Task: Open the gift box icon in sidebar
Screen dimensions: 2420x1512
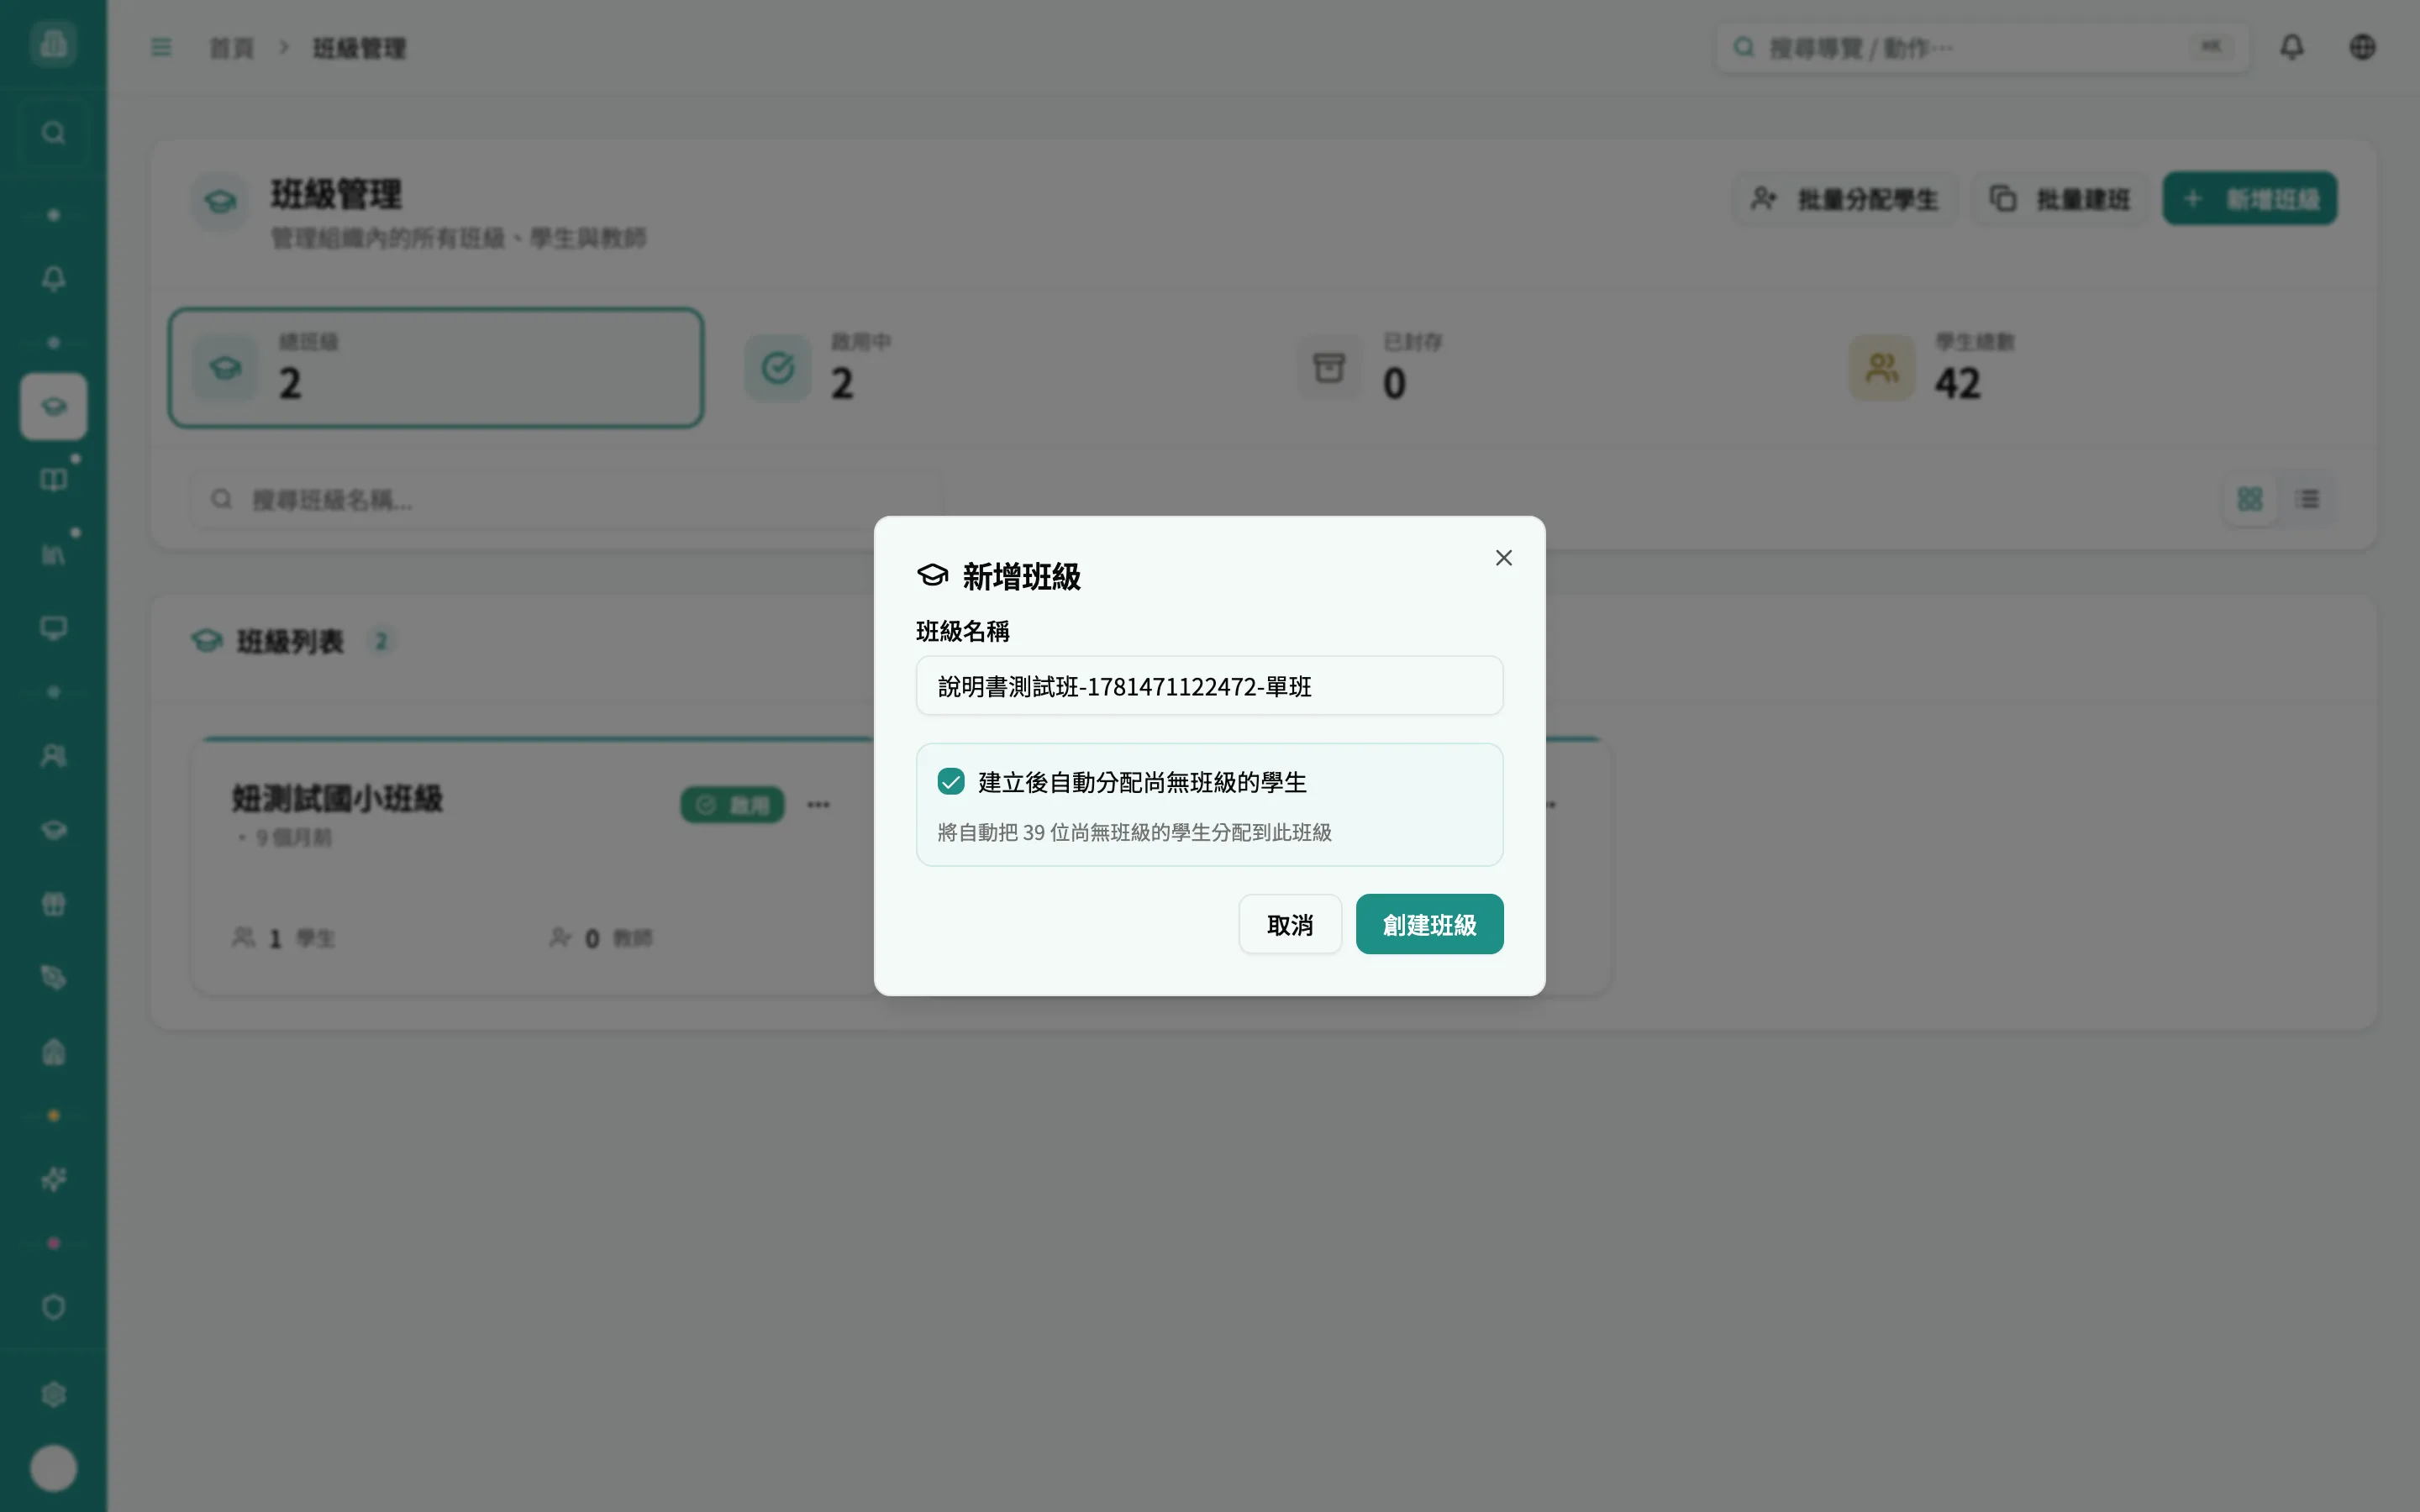Action: click(x=53, y=904)
